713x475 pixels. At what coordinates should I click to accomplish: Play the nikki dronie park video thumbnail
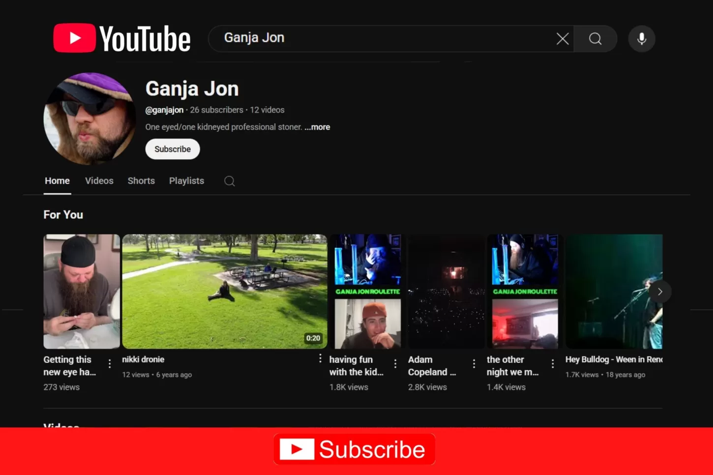pyautogui.click(x=225, y=292)
